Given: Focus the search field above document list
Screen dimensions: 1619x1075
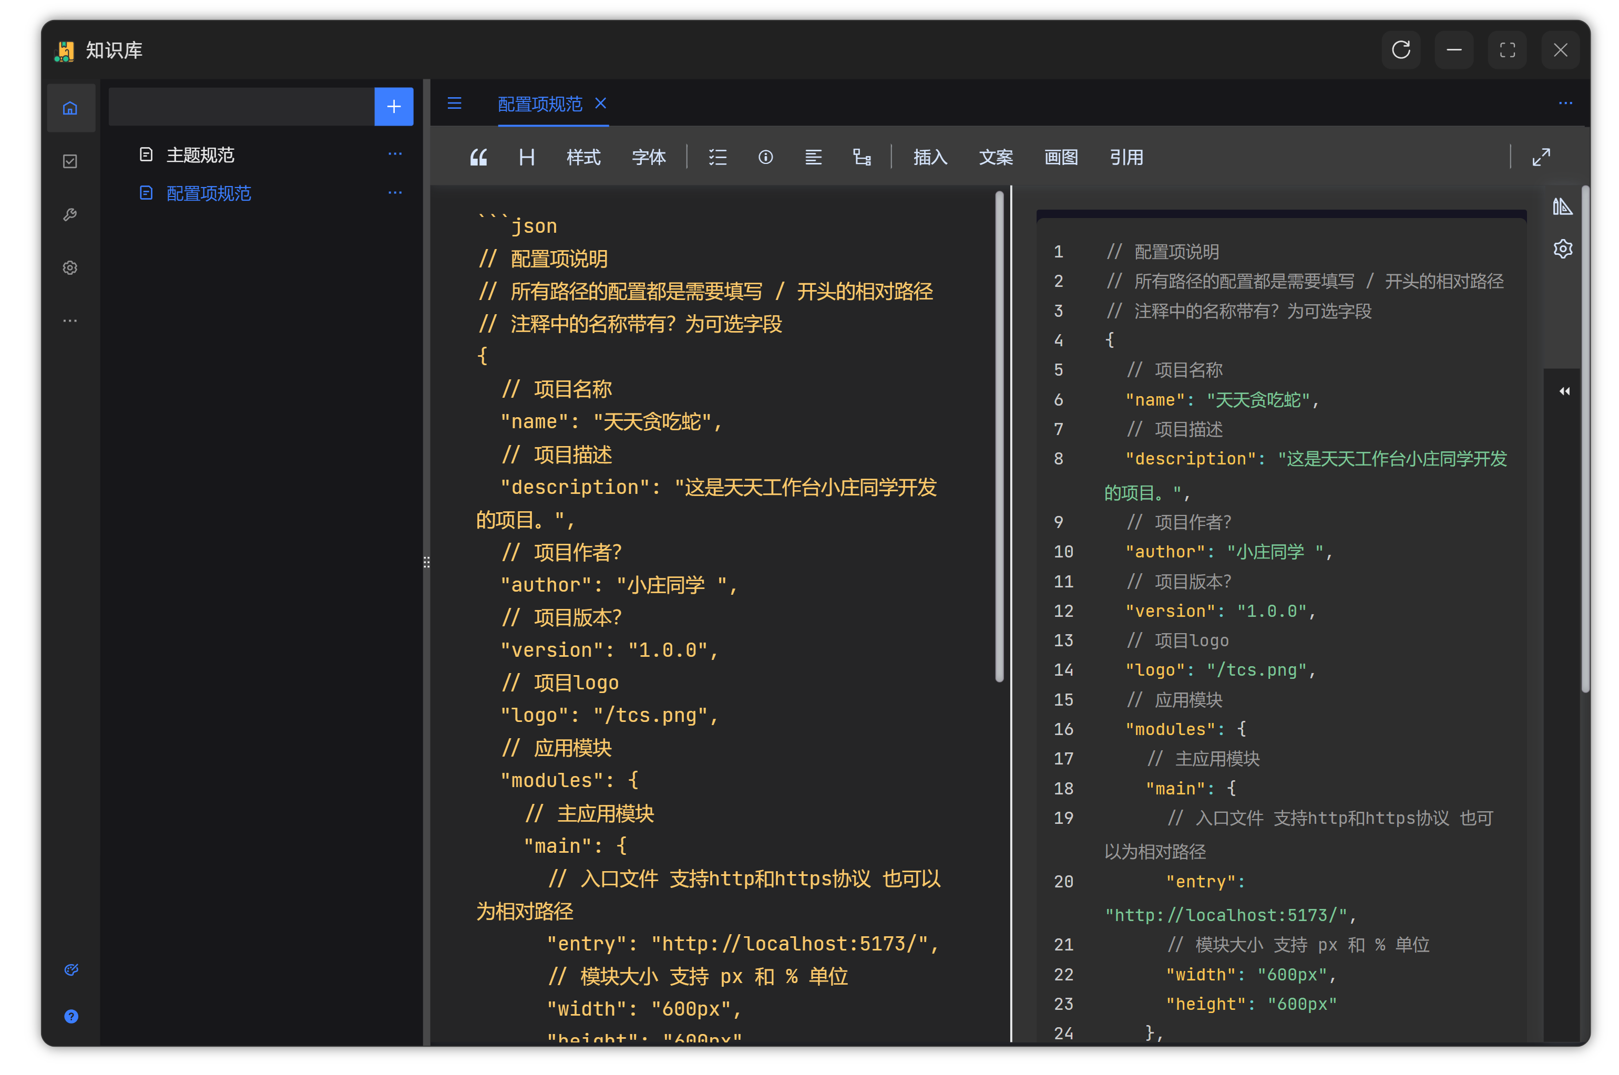Looking at the screenshot, I should (241, 106).
